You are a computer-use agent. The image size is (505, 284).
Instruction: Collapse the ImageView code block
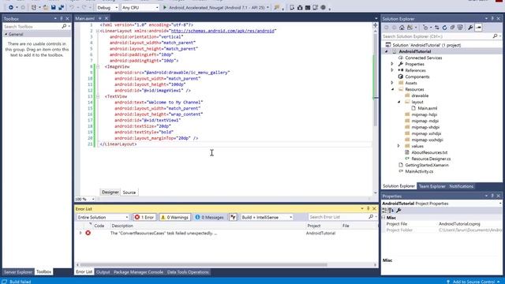click(x=98, y=66)
